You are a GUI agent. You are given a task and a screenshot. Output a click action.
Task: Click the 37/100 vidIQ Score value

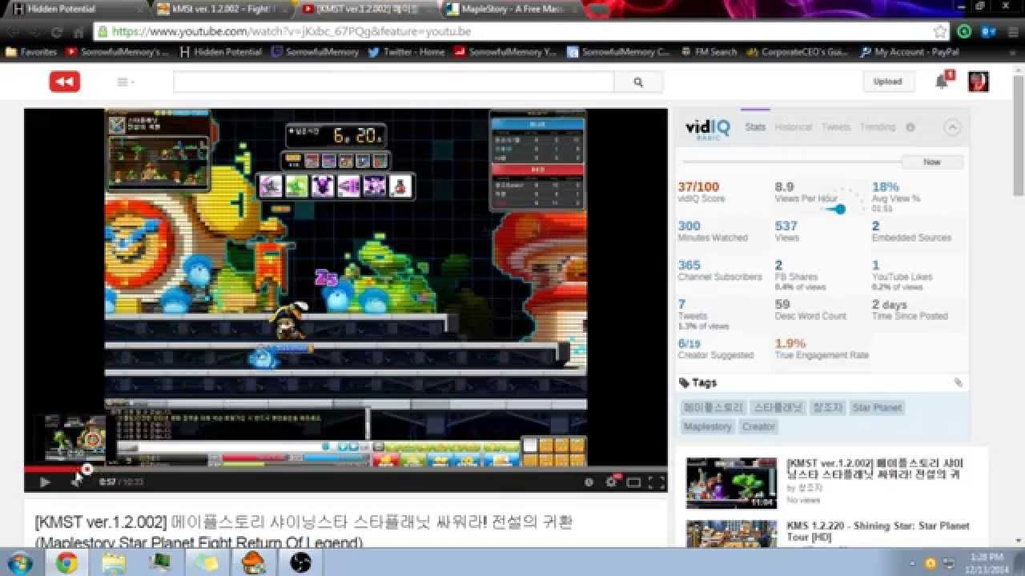point(698,187)
